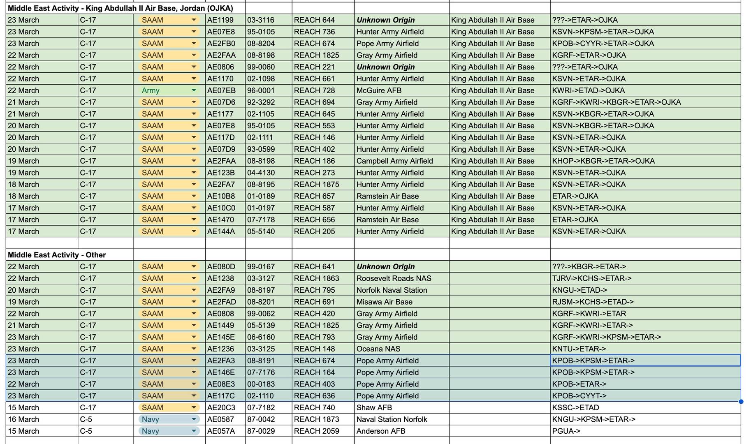
Task: Open the SAAM dropdown in REACH 644 row
Action: coord(193,20)
